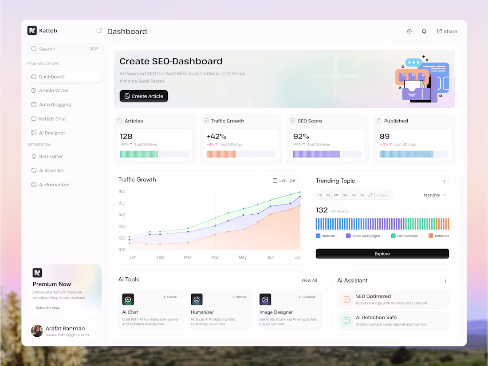Click the Article Writer pencil icon
Screen dimensions: 488x366
click(34, 91)
